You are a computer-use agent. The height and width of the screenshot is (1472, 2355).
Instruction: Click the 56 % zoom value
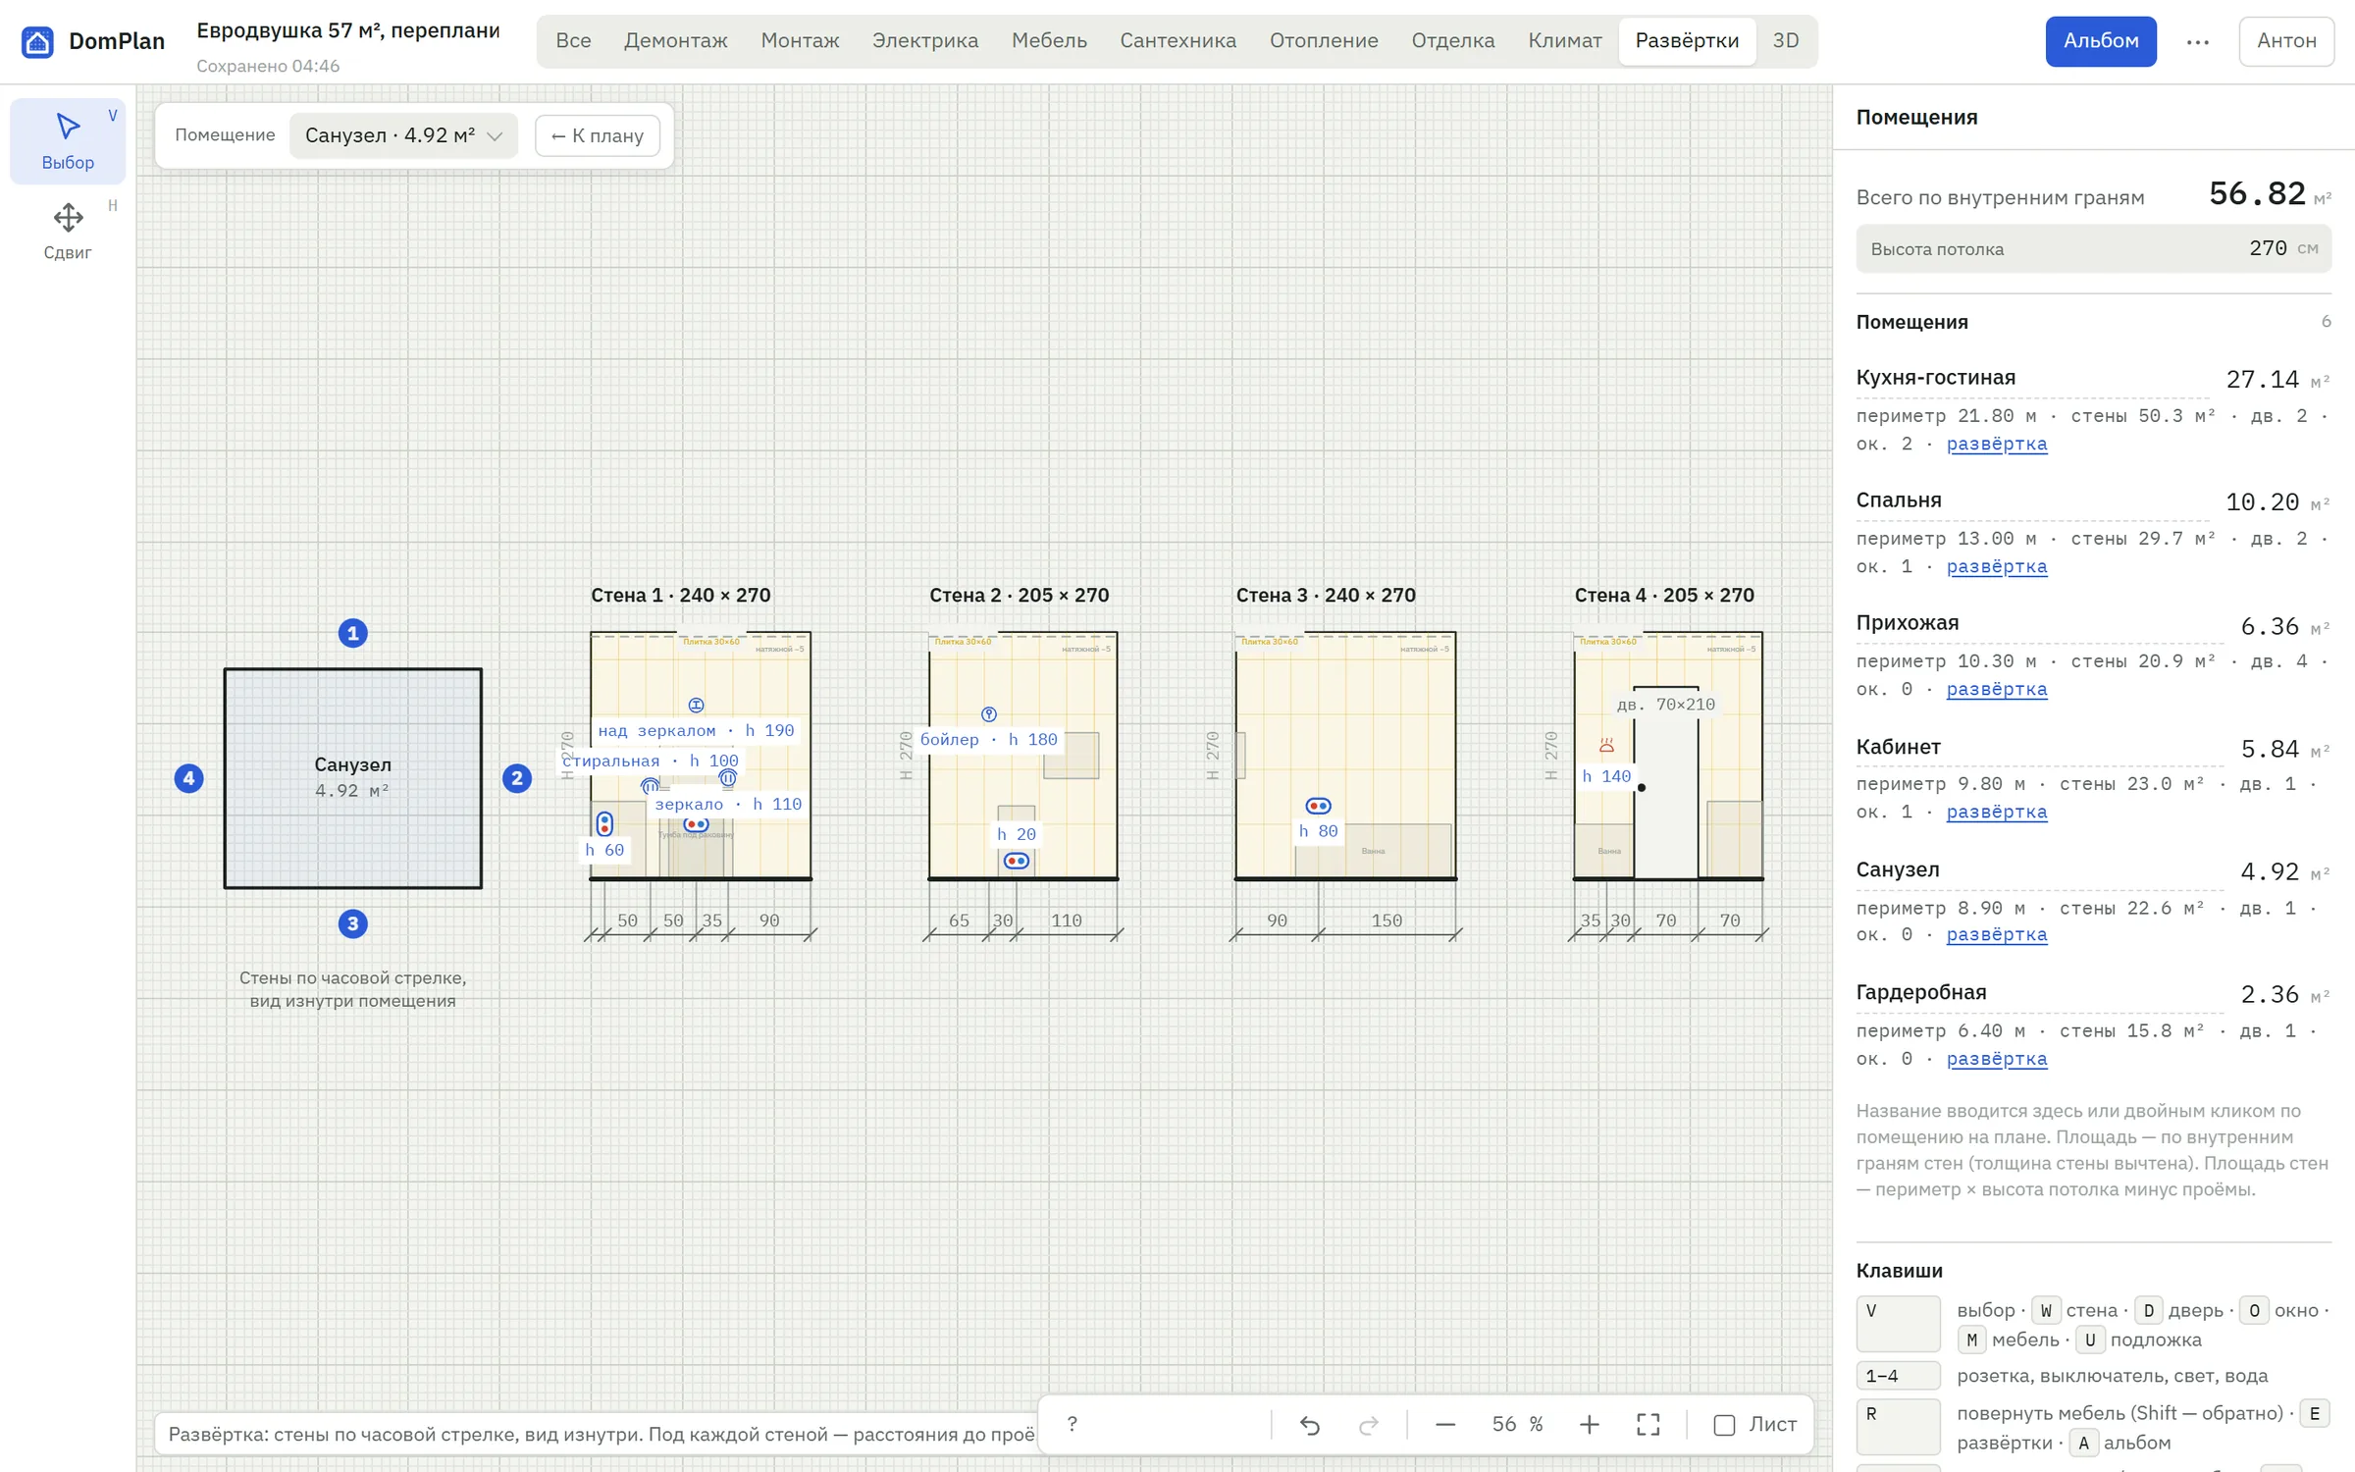tap(1517, 1425)
